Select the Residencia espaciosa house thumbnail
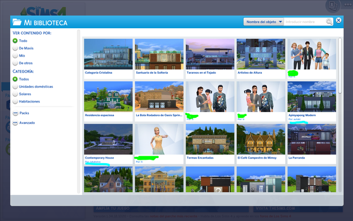Screen dimensions: 353x221 (108, 97)
